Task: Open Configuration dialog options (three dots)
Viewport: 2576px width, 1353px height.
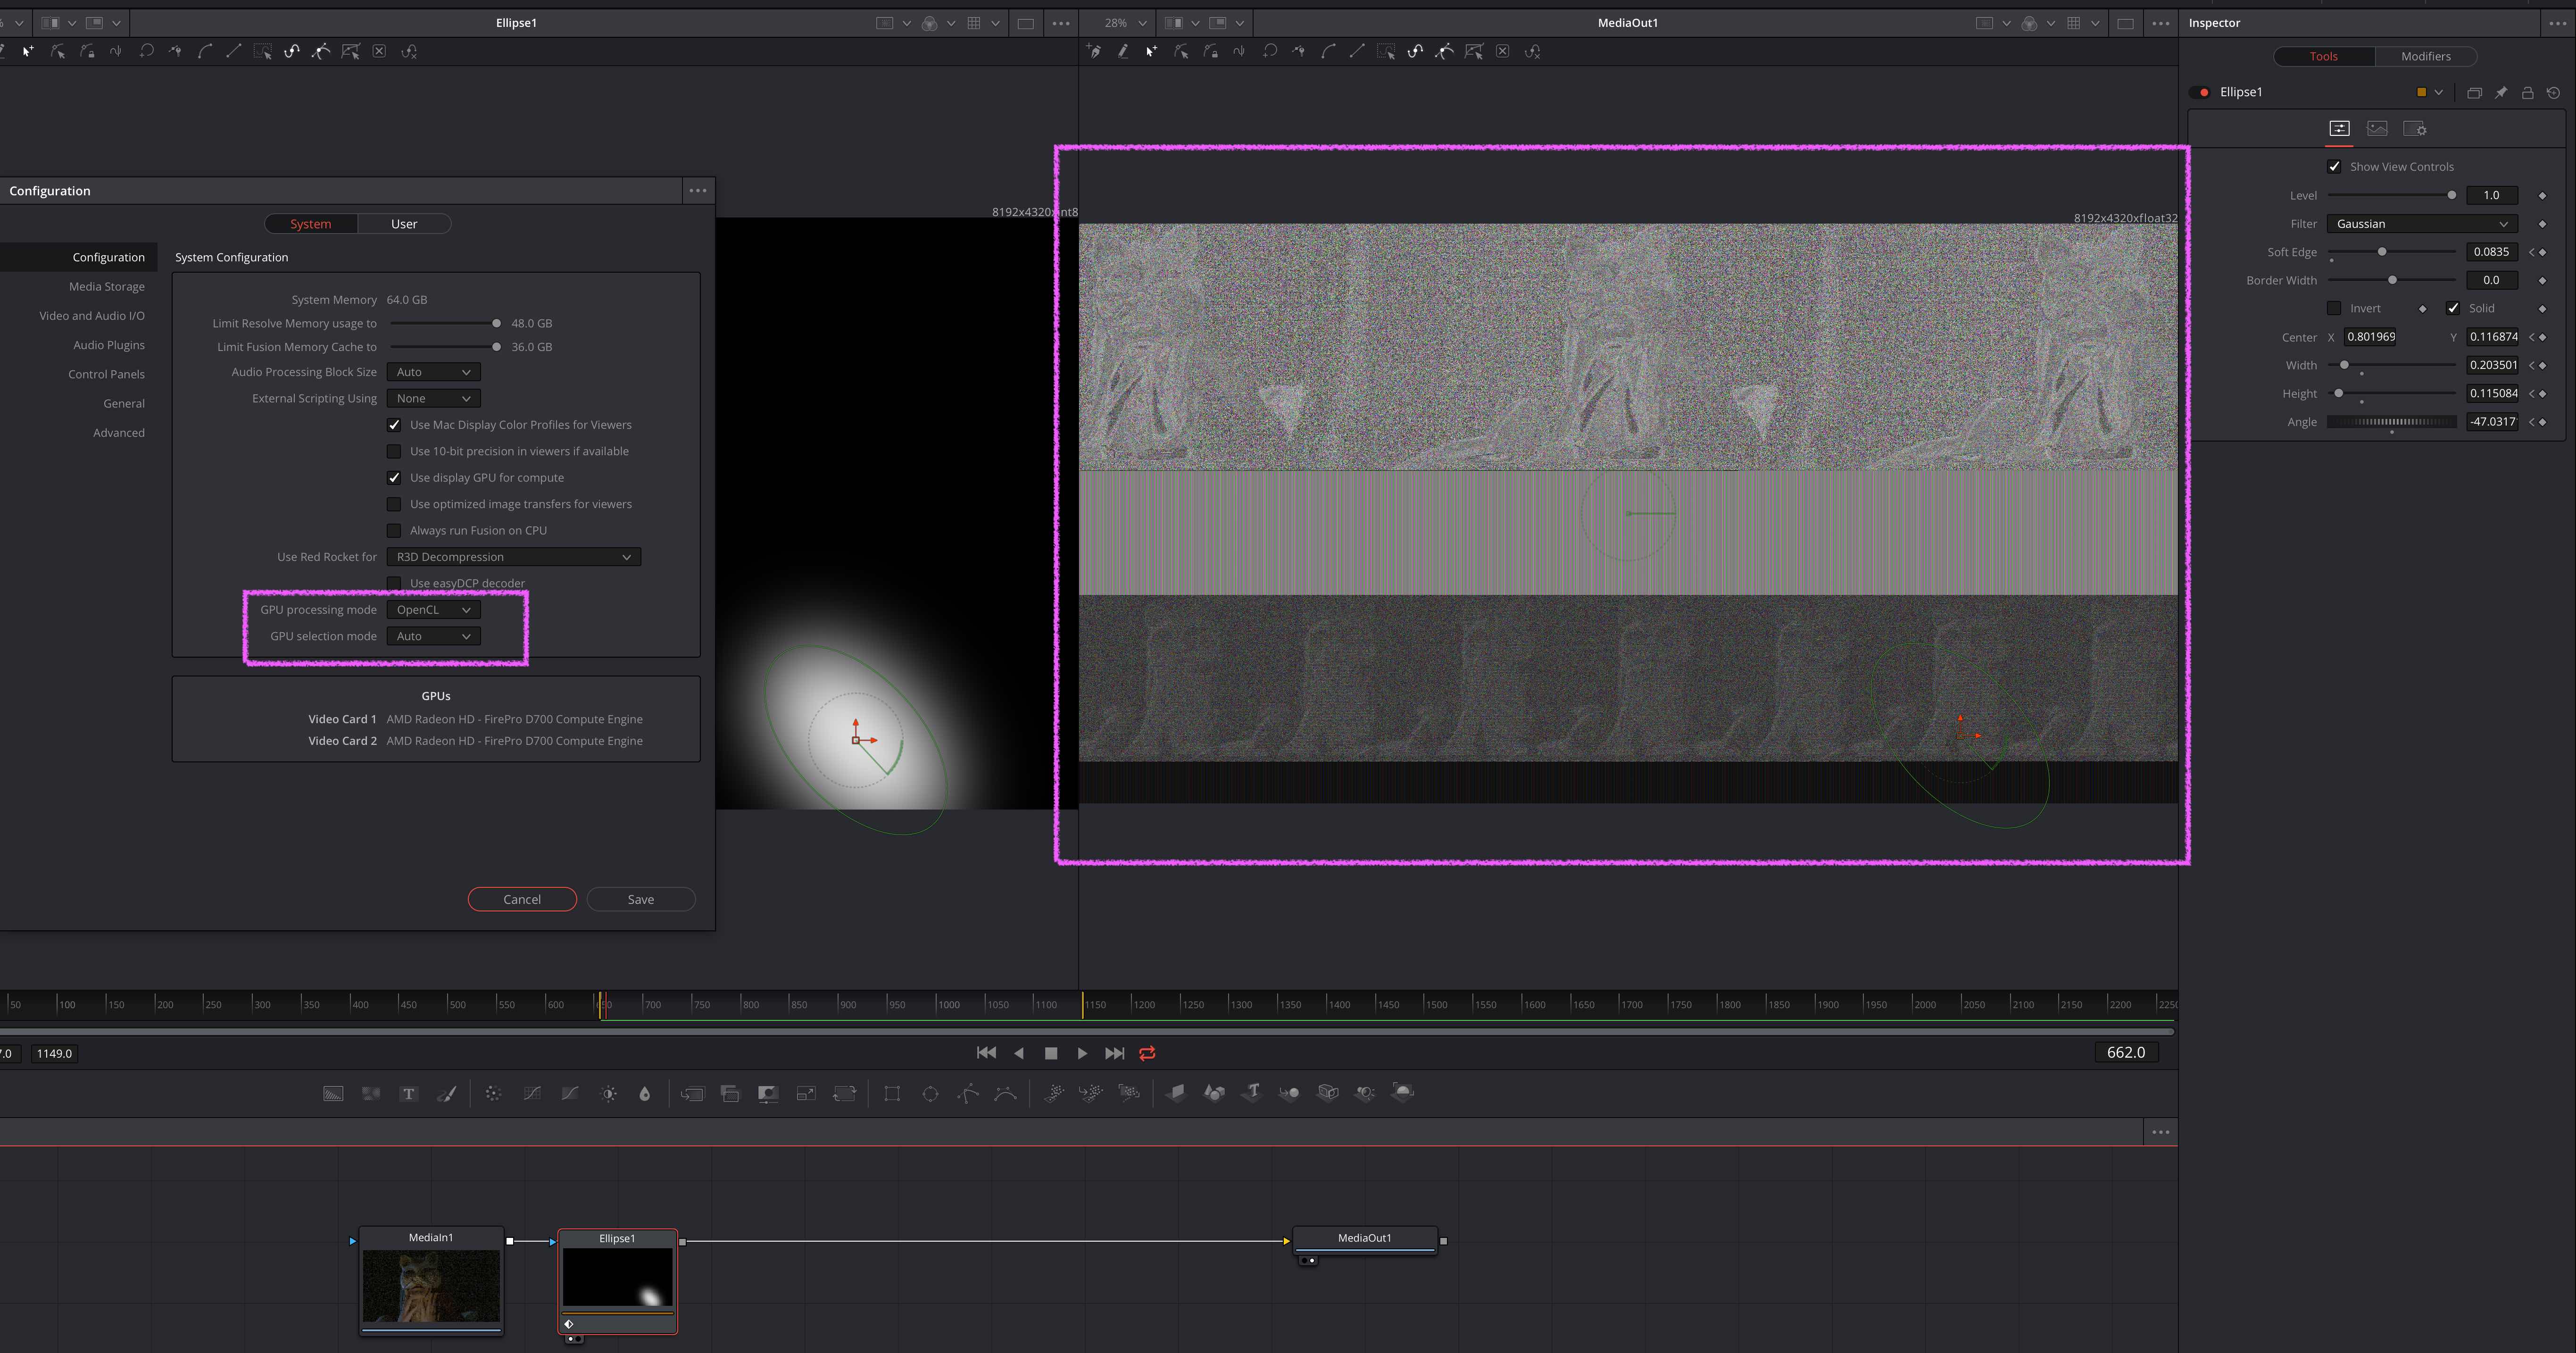Action: (x=698, y=190)
